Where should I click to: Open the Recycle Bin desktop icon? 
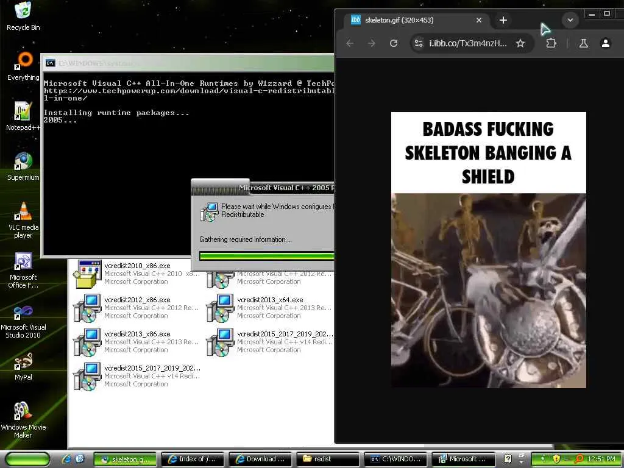click(23, 16)
